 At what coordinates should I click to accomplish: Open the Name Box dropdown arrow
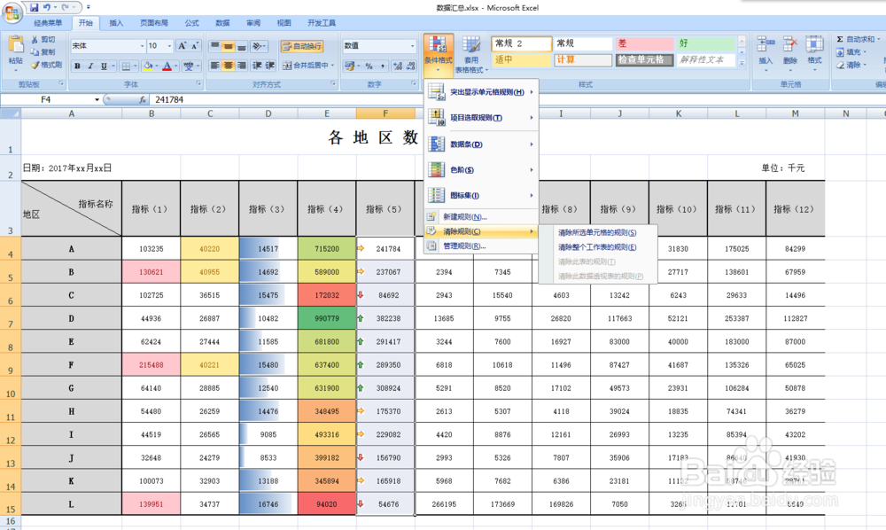[97, 99]
